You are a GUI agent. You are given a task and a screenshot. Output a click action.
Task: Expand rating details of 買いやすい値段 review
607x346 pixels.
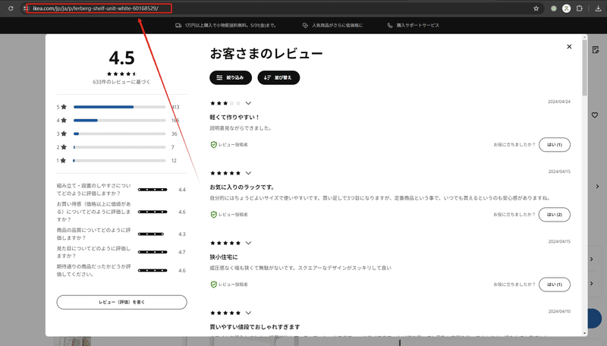249,313
